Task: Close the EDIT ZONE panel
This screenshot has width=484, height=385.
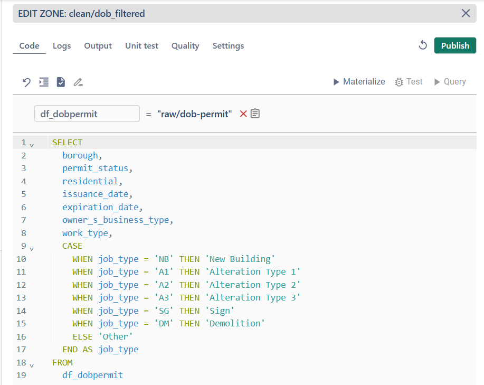Action: (x=466, y=13)
